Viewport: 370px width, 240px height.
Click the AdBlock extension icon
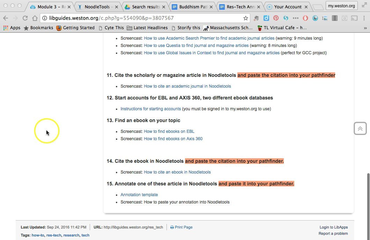coord(305,18)
